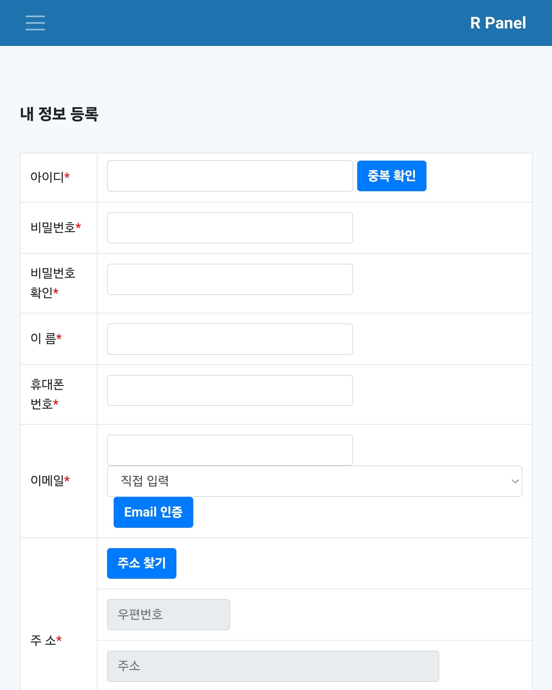Screen dimensions: 552x690
Task: Expand the 직접 입력 domain selector
Action: [314, 481]
